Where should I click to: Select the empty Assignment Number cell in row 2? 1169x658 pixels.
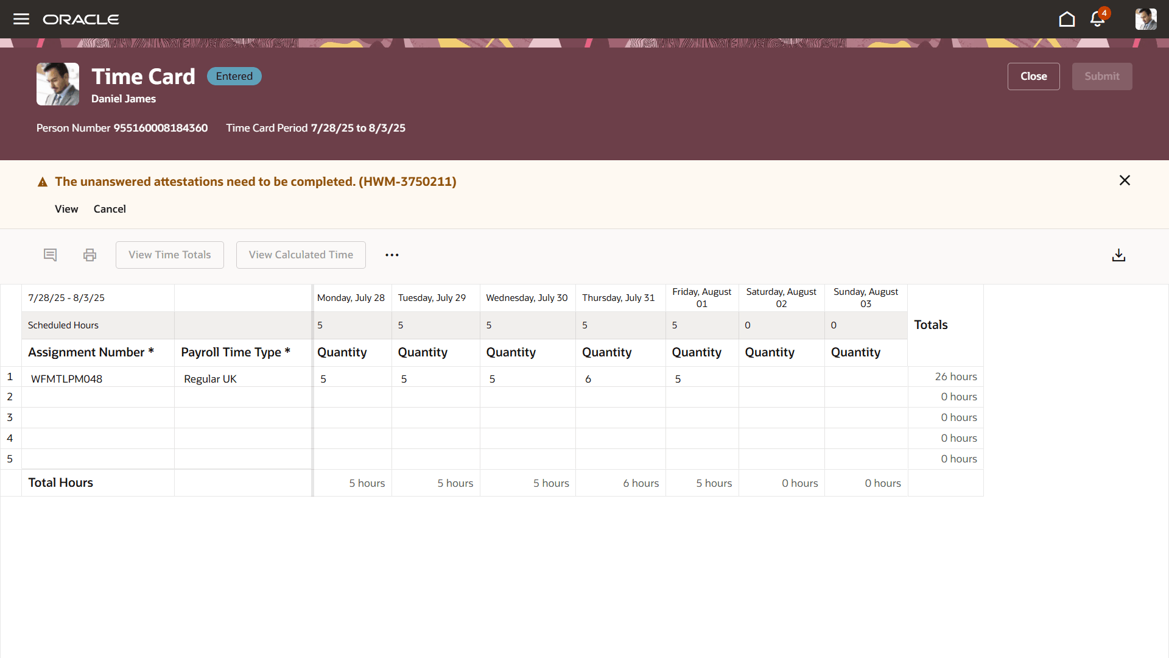click(97, 397)
